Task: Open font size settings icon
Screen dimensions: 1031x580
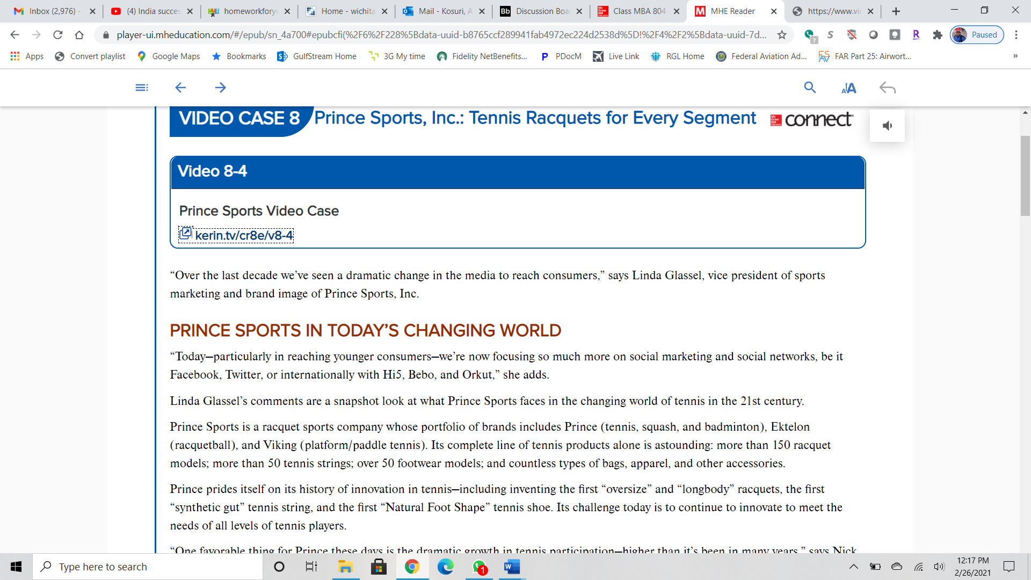Action: coord(848,88)
